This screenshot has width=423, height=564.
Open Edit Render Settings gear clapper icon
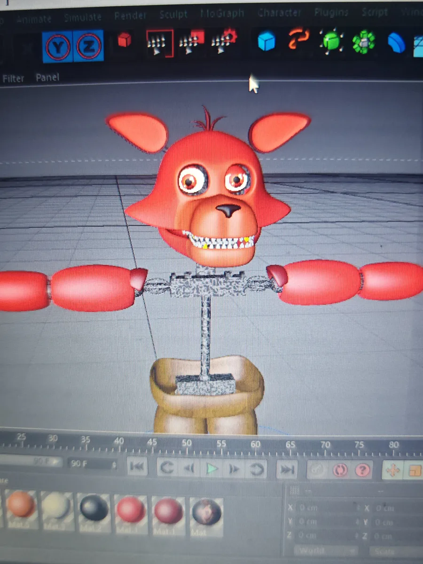[224, 42]
